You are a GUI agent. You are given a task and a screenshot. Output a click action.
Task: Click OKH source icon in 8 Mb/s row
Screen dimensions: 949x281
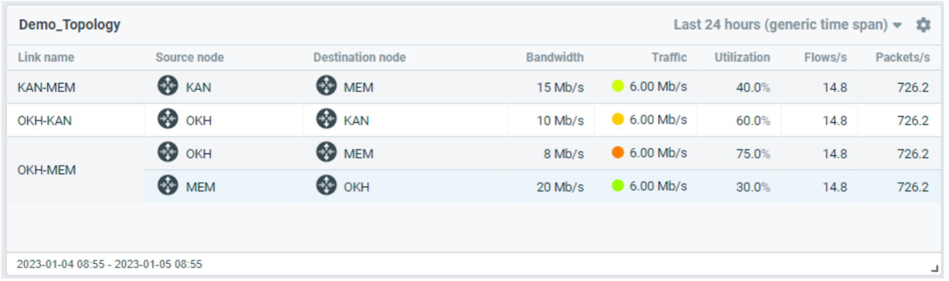[x=168, y=152]
